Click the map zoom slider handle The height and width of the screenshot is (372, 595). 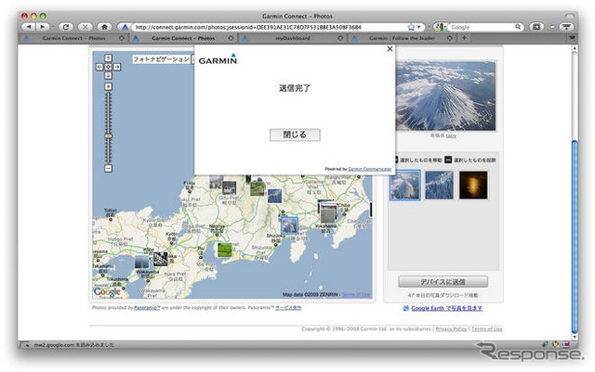(108, 135)
